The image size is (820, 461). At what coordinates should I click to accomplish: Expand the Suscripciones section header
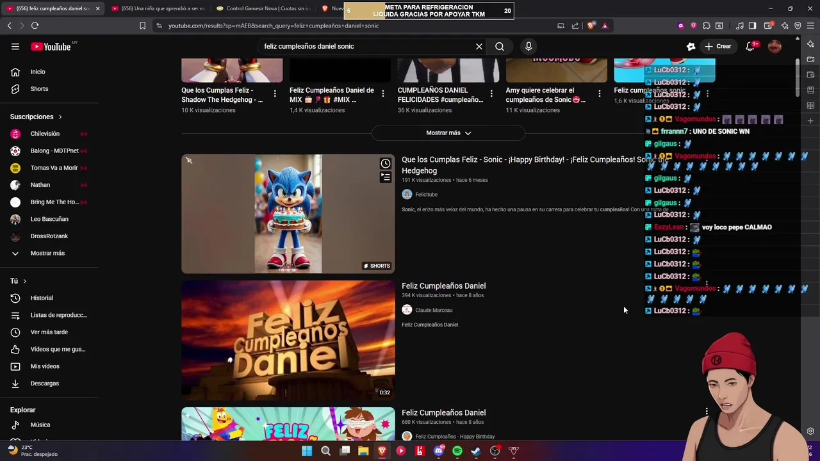(36, 117)
